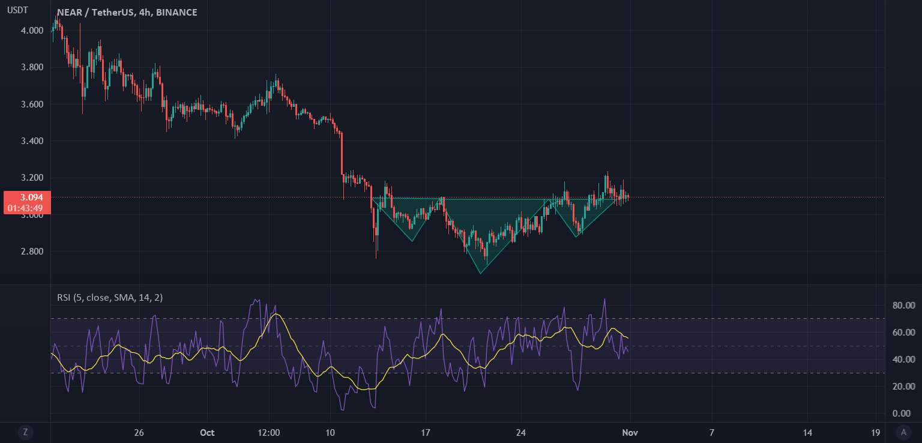
Task: Click the 40.00 RSI scale value
Action: (903, 360)
